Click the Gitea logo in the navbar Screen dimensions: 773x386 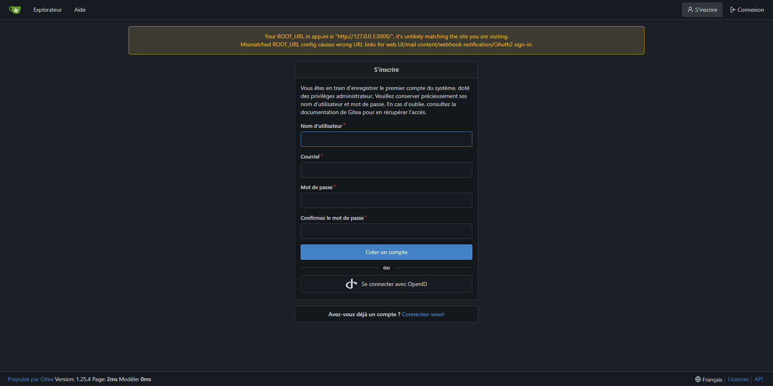15,10
